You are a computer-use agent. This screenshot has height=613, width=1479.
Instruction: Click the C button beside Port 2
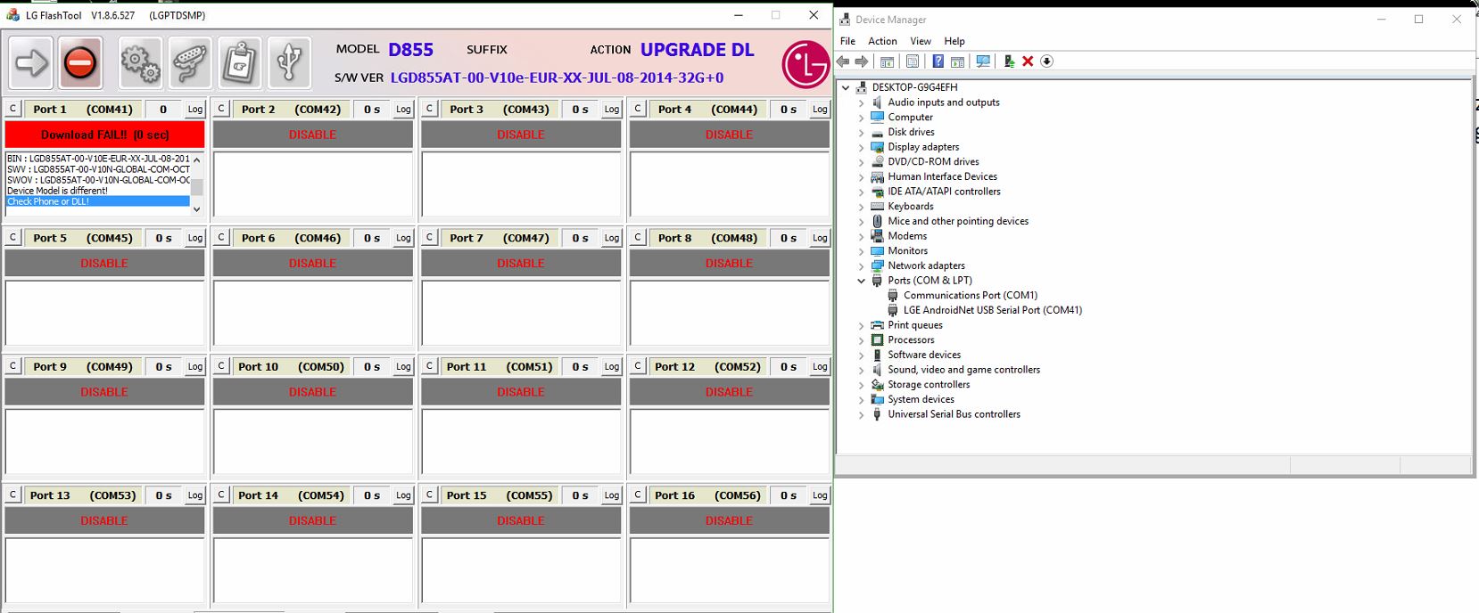[221, 109]
